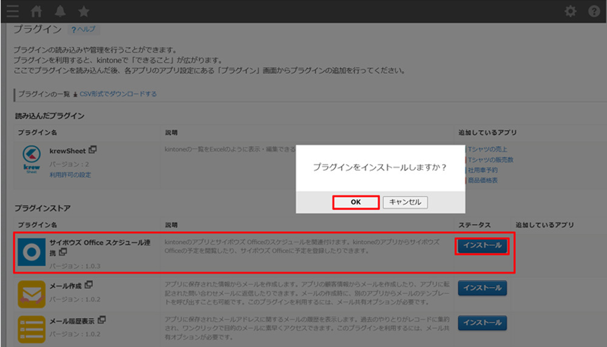Open krewSheet details popup icon

coord(92,150)
